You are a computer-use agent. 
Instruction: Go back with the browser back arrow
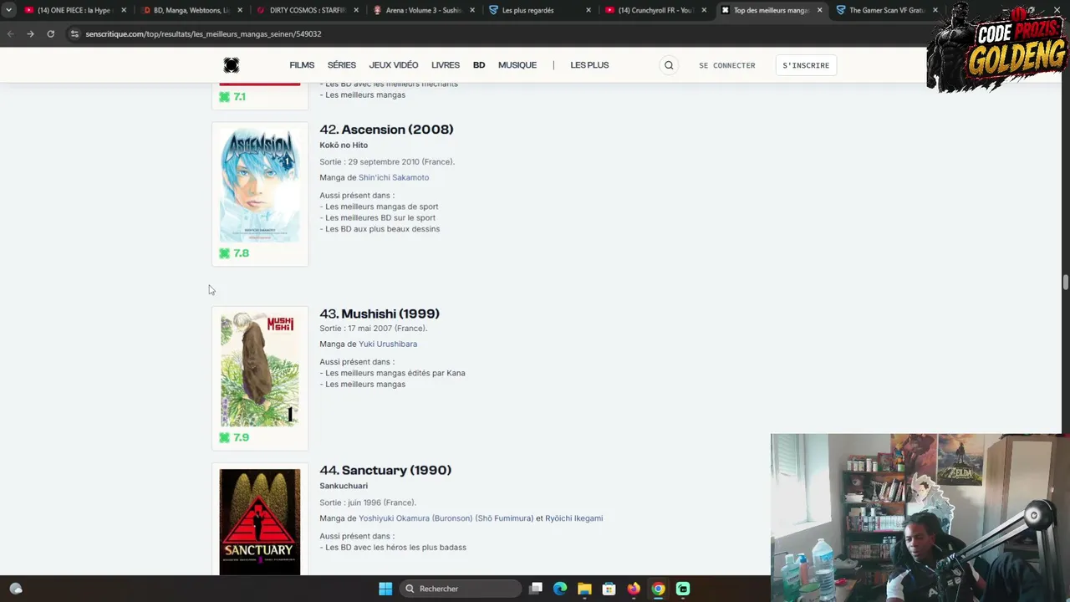pyautogui.click(x=10, y=34)
